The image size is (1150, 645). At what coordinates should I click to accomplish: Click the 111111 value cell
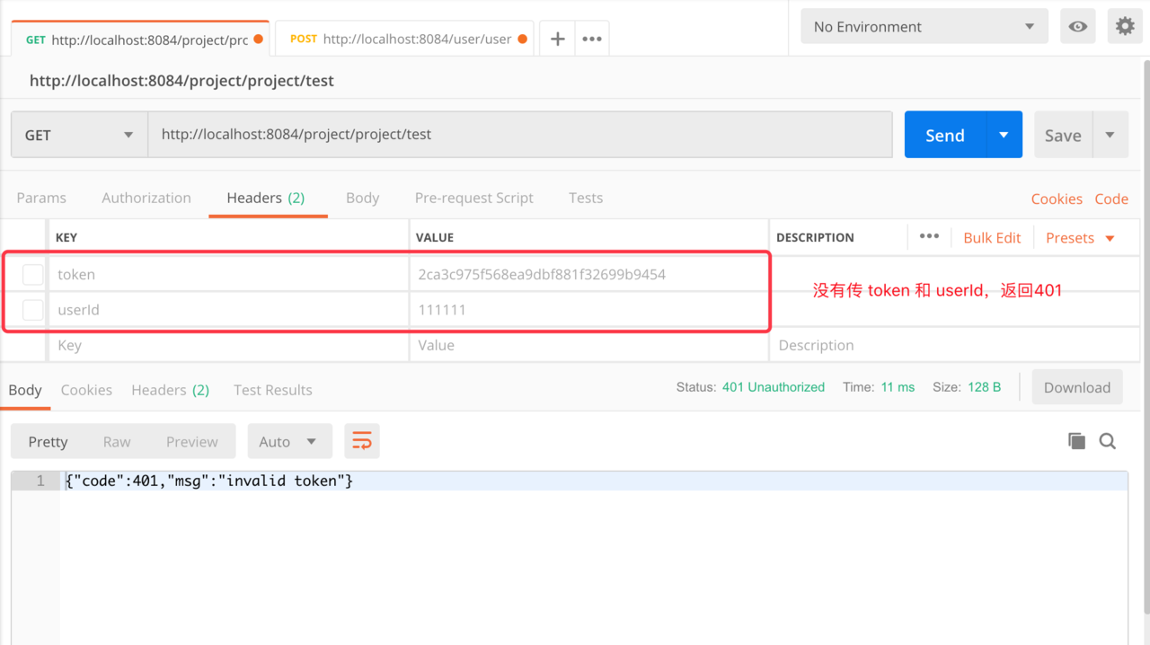pyautogui.click(x=589, y=310)
